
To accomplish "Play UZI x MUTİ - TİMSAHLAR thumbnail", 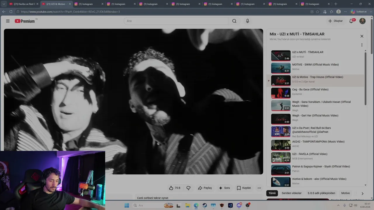I will pyautogui.click(x=281, y=56).
